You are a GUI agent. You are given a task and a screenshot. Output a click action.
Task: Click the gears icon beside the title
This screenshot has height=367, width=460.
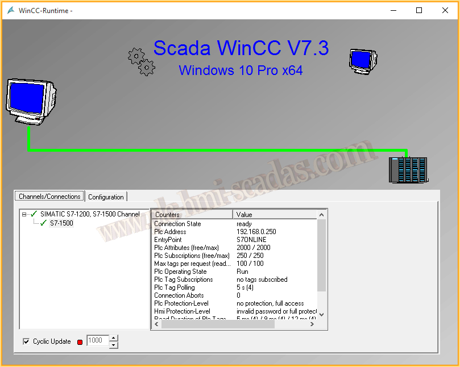tap(142, 61)
